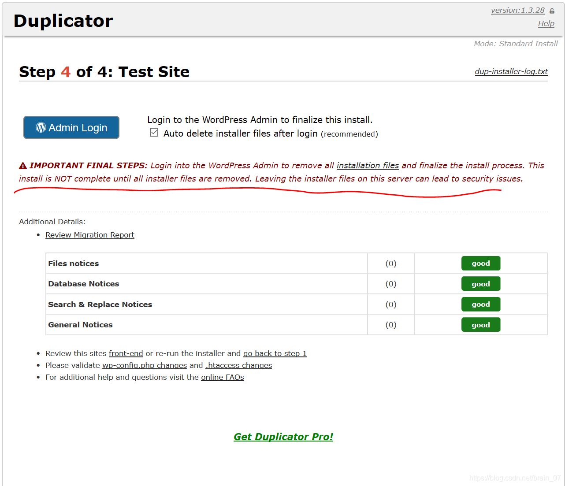Select Files notices row label

click(74, 263)
